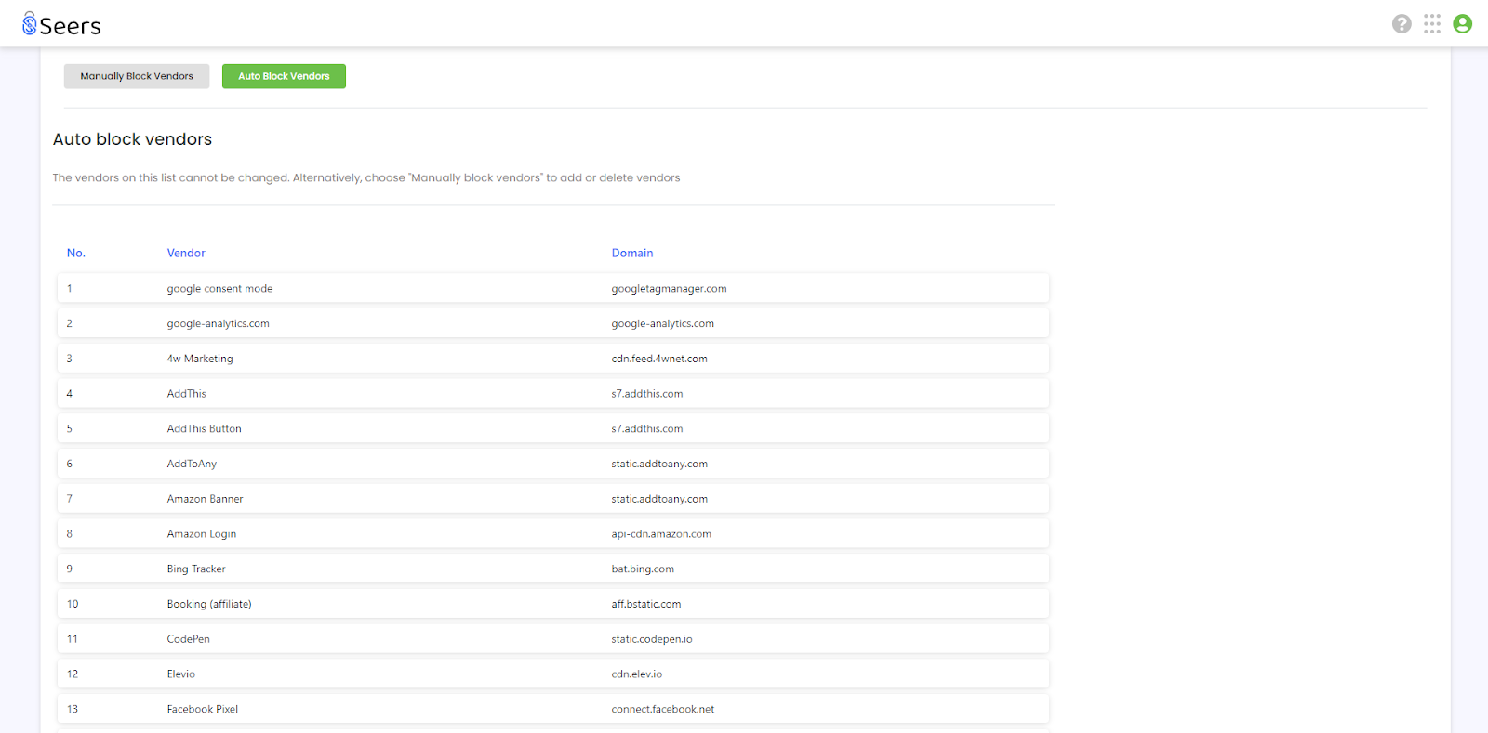Screen dimensions: 1488x733
Task: Select the Amazon Banner vendor
Action: tap(205, 499)
